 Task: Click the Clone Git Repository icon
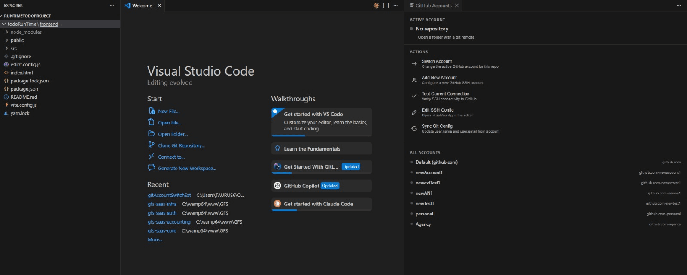(151, 145)
